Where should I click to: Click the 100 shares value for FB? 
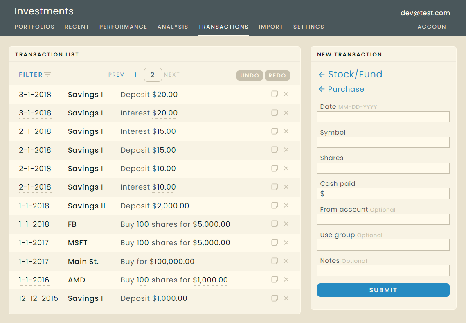click(143, 224)
